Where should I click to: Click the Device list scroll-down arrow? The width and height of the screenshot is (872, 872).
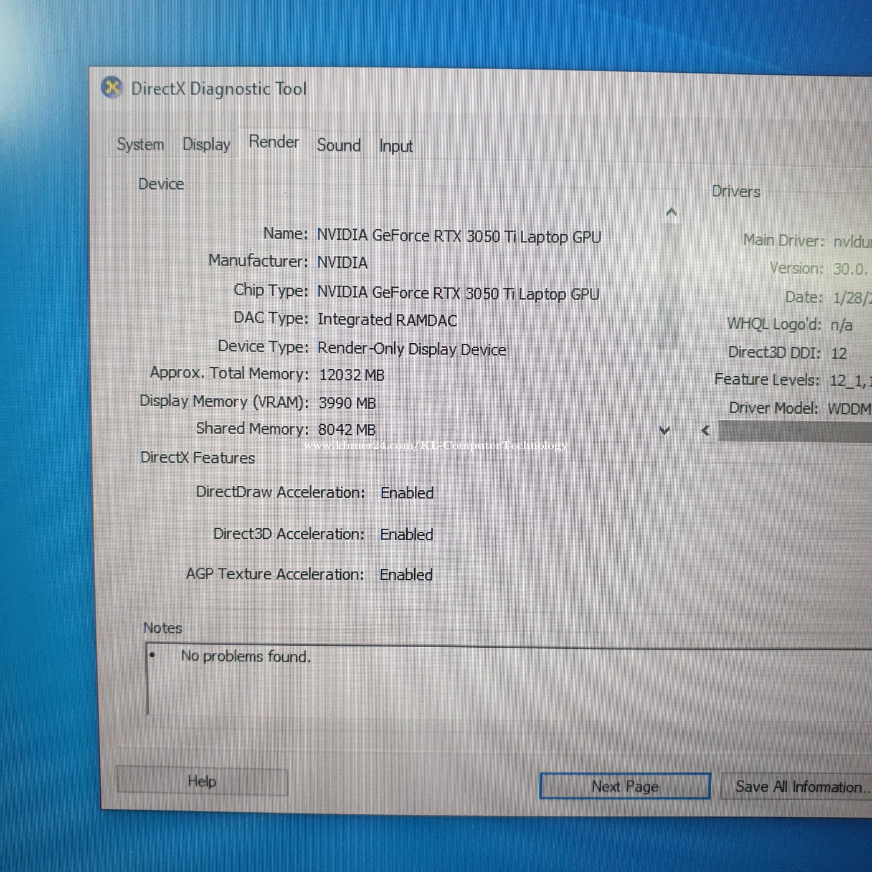665,430
